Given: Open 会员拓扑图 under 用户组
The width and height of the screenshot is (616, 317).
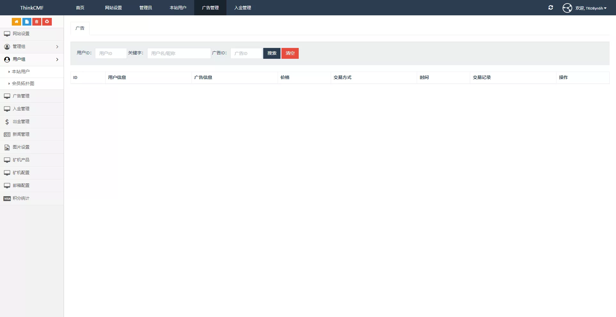Looking at the screenshot, I should pos(23,84).
